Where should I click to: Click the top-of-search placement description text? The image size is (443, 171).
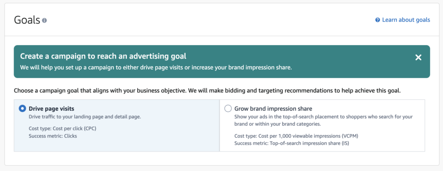(x=324, y=120)
